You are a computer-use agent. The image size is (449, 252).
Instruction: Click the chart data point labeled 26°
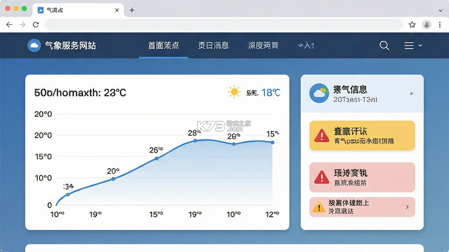click(x=157, y=158)
